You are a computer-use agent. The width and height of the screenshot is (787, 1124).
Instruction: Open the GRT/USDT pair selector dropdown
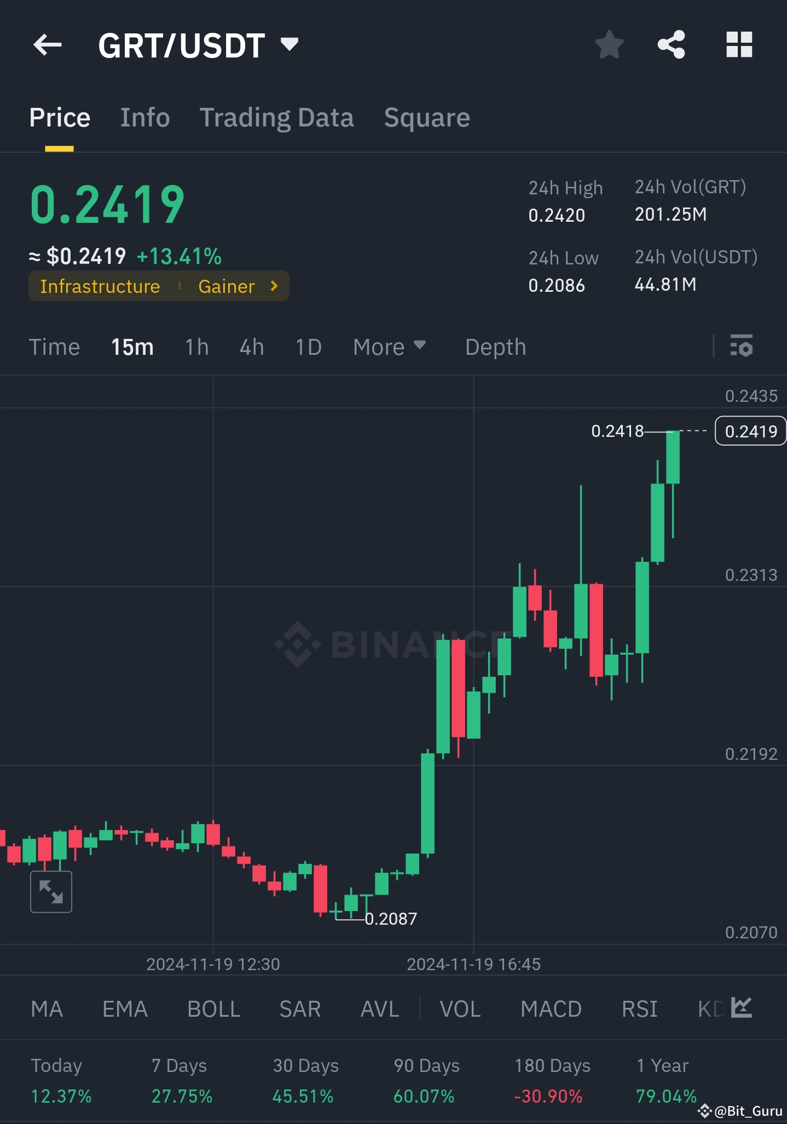point(290,45)
